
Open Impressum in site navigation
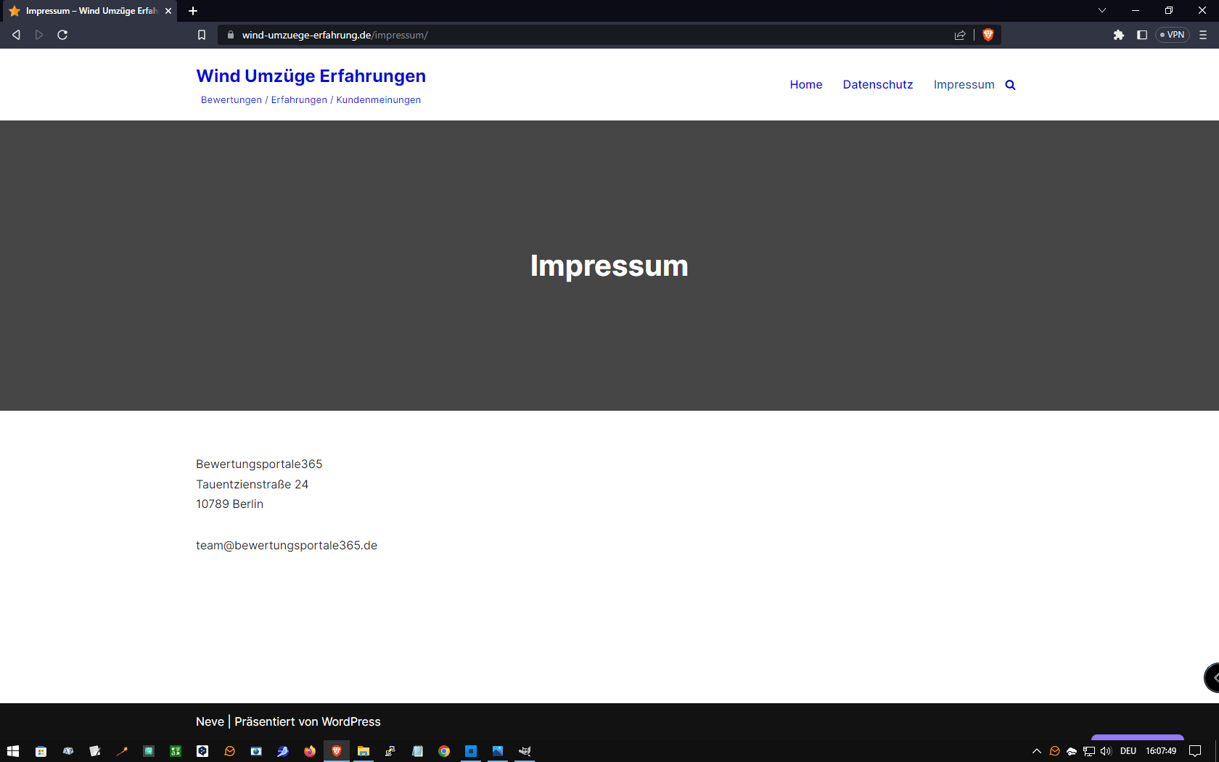(x=964, y=85)
